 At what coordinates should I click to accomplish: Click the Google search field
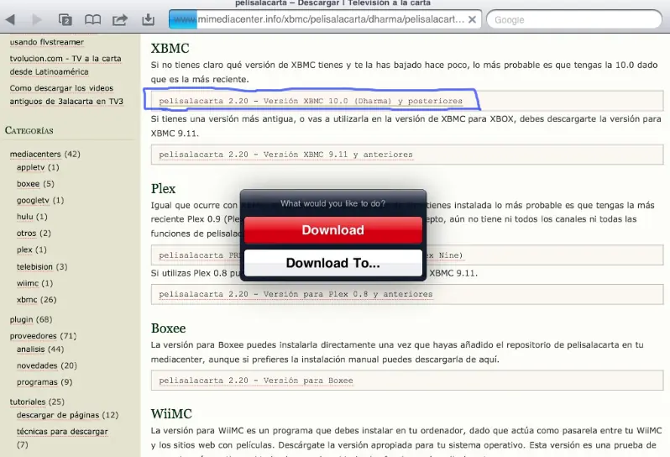click(574, 19)
